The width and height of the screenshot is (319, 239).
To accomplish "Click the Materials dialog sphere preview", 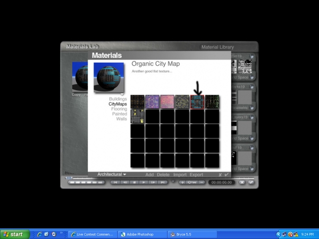I will point(108,78).
